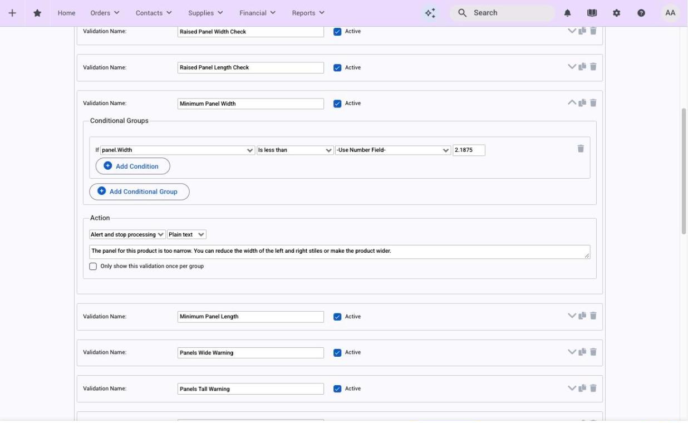Go to Home in navigation bar
688x423 pixels.
pyautogui.click(x=66, y=13)
